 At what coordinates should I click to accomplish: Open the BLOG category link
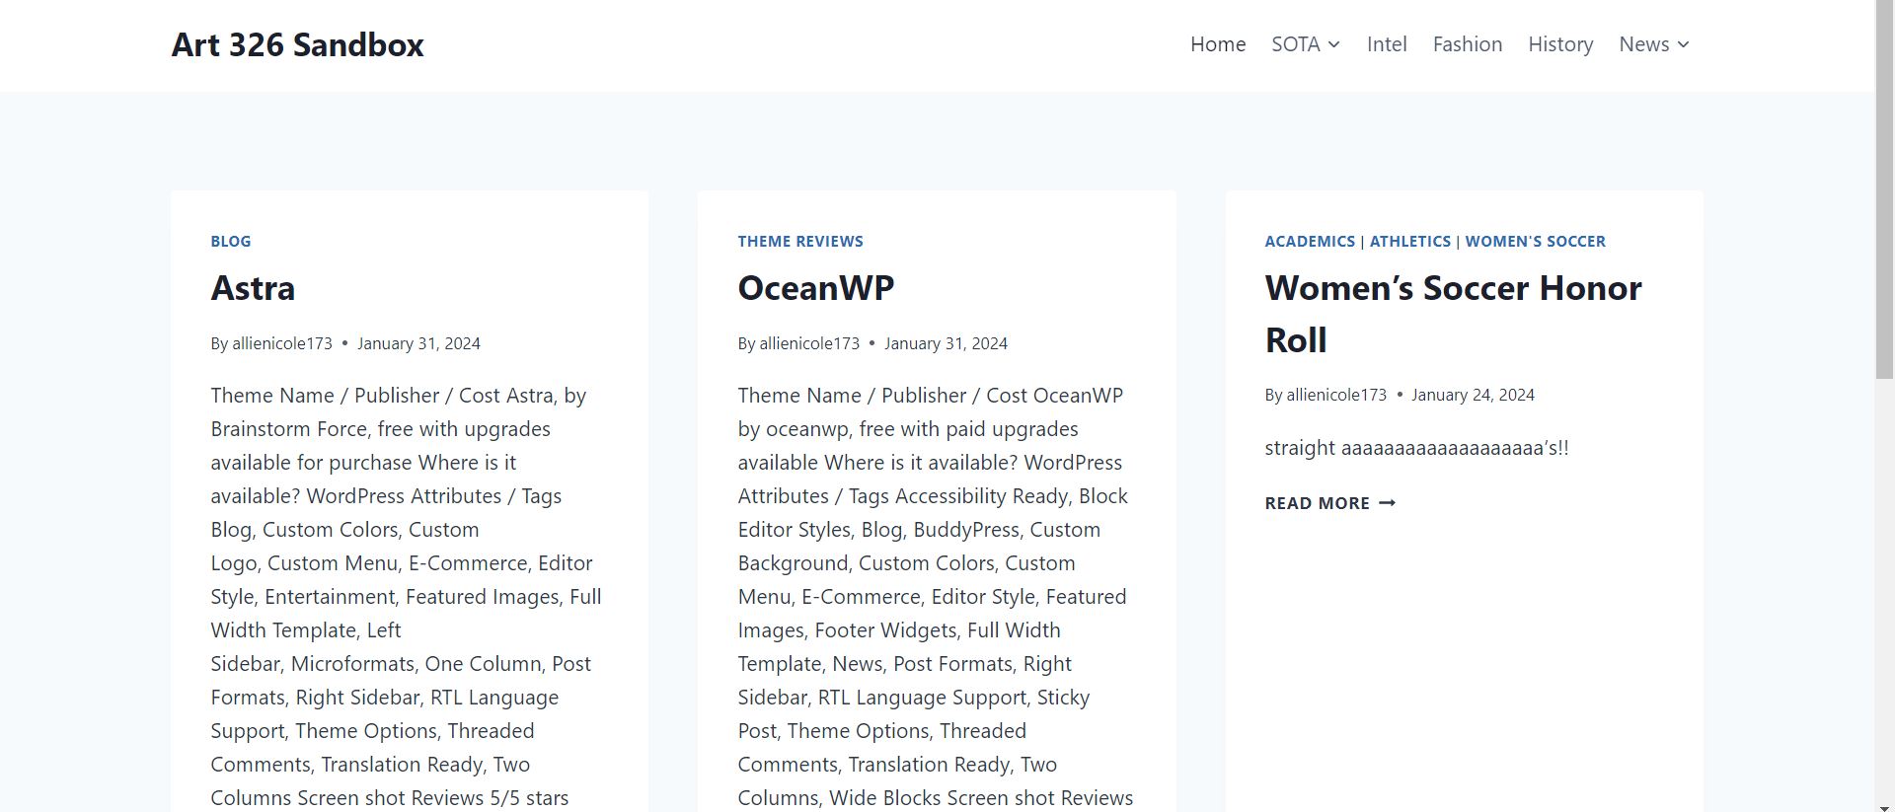tap(230, 241)
